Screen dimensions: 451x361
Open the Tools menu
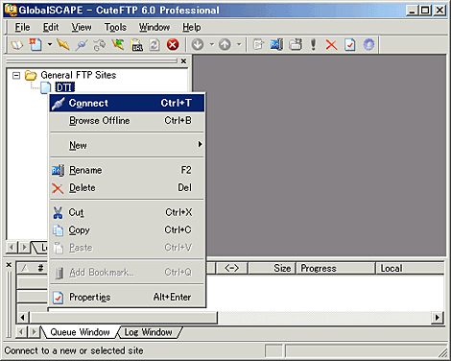(x=115, y=27)
